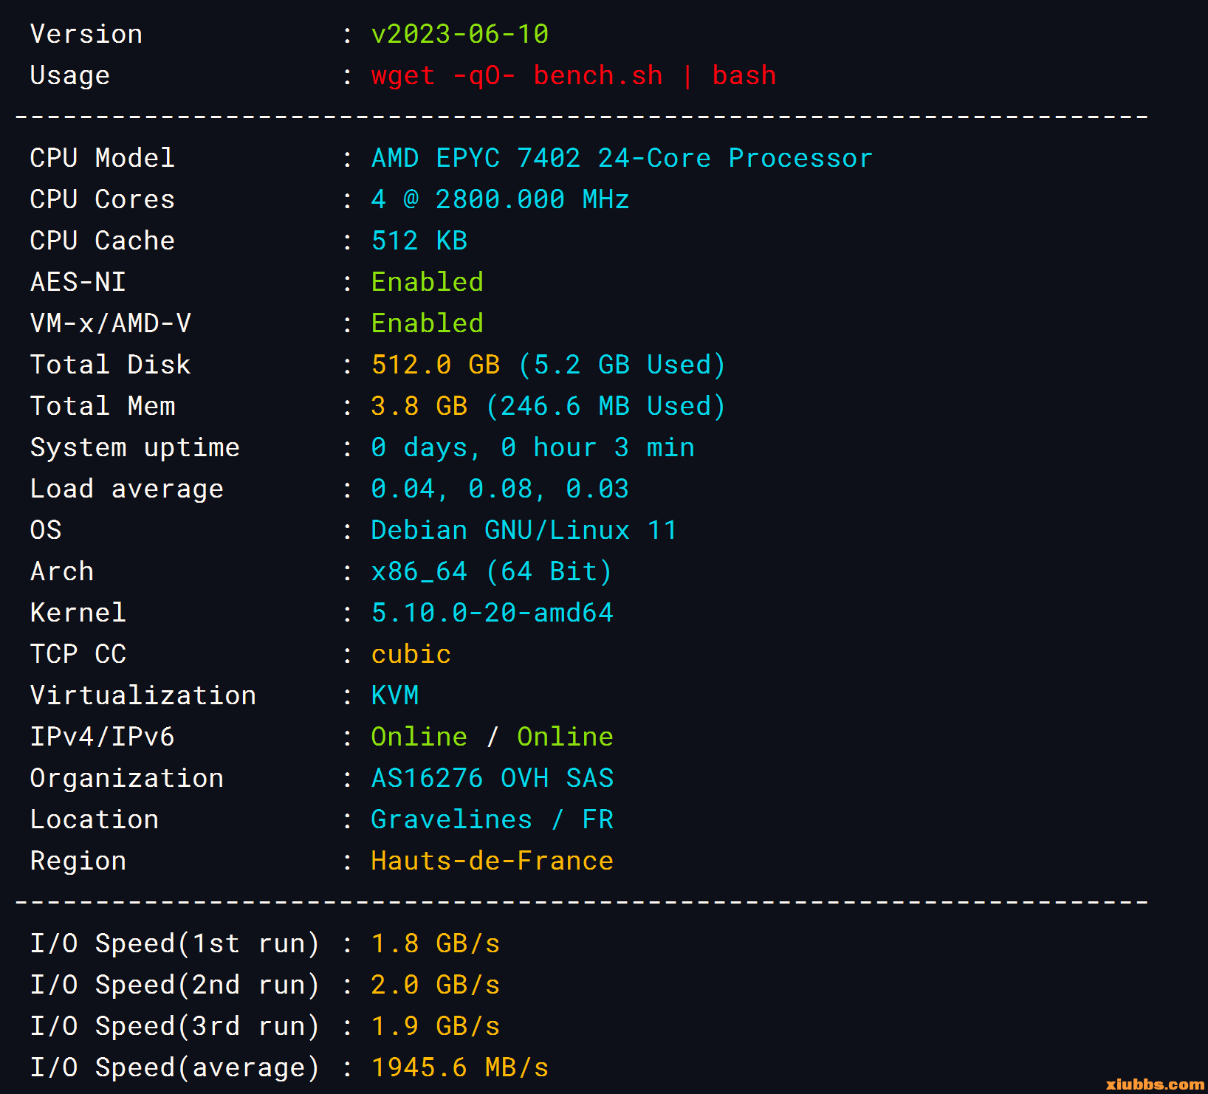Click the 1945.6 MB/s average I/O speed
The height and width of the screenshot is (1094, 1208).
click(459, 1067)
